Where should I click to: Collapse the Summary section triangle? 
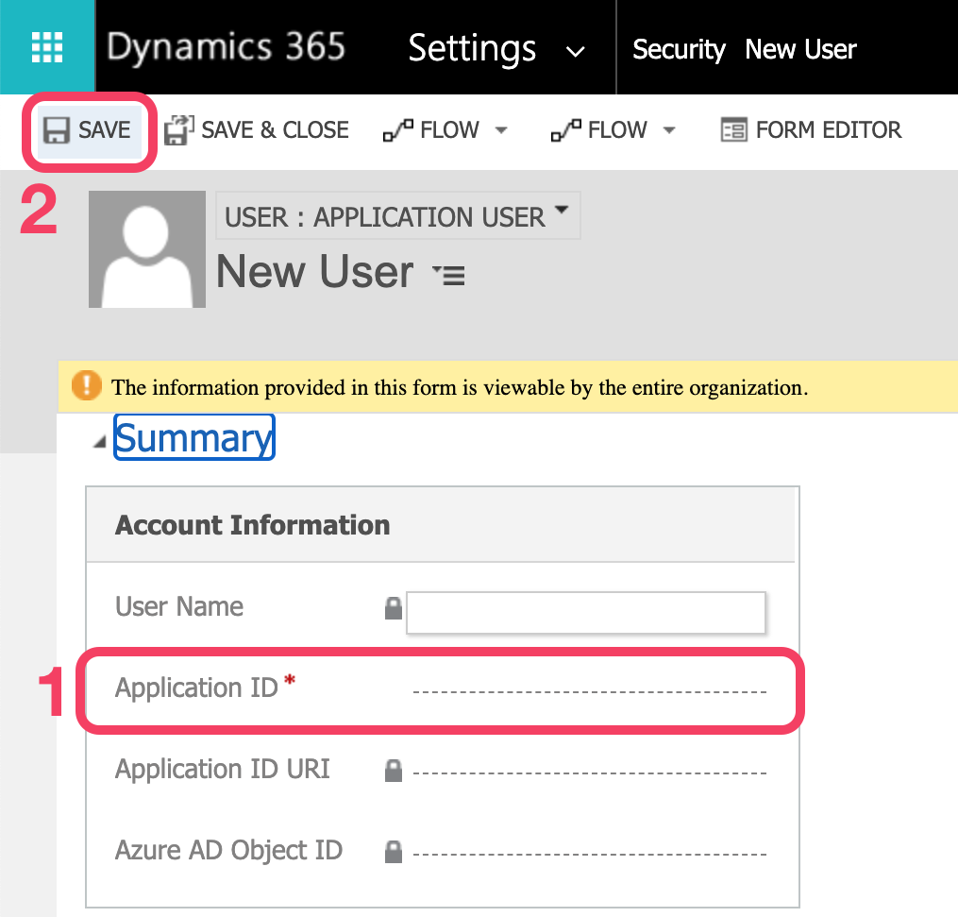coord(100,441)
